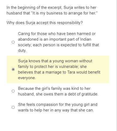Image resolution: width=117 pixels, height=131 pixels.
Task: Click the line "husband, she owes them a debt"
Action: pyautogui.click(x=58, y=94)
